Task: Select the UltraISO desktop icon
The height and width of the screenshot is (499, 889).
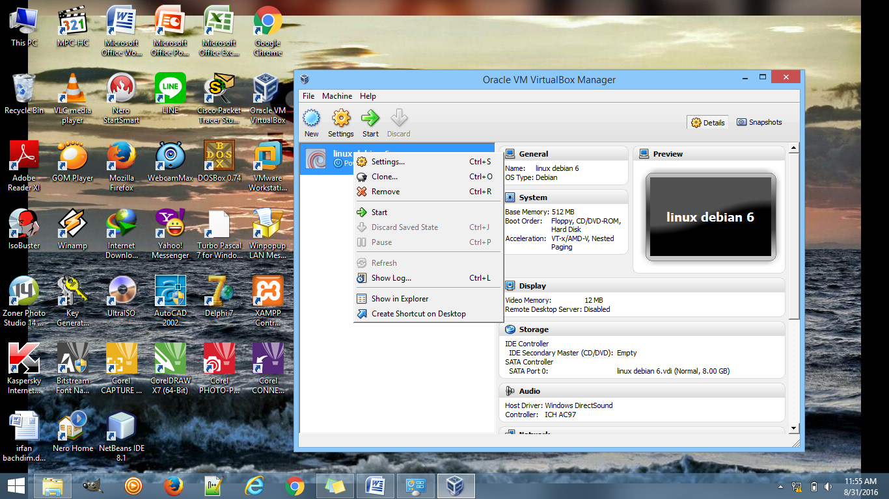Action: click(122, 297)
